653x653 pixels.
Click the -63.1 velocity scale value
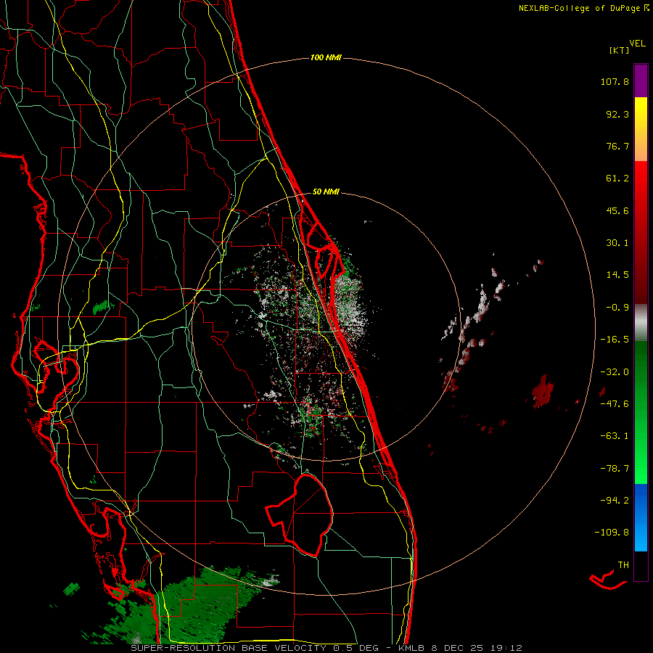point(615,436)
